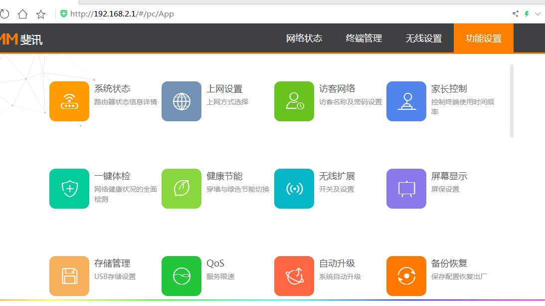The image size is (545, 306).
Task: Open 屏幕显示 screen display icon
Action: [406, 188]
